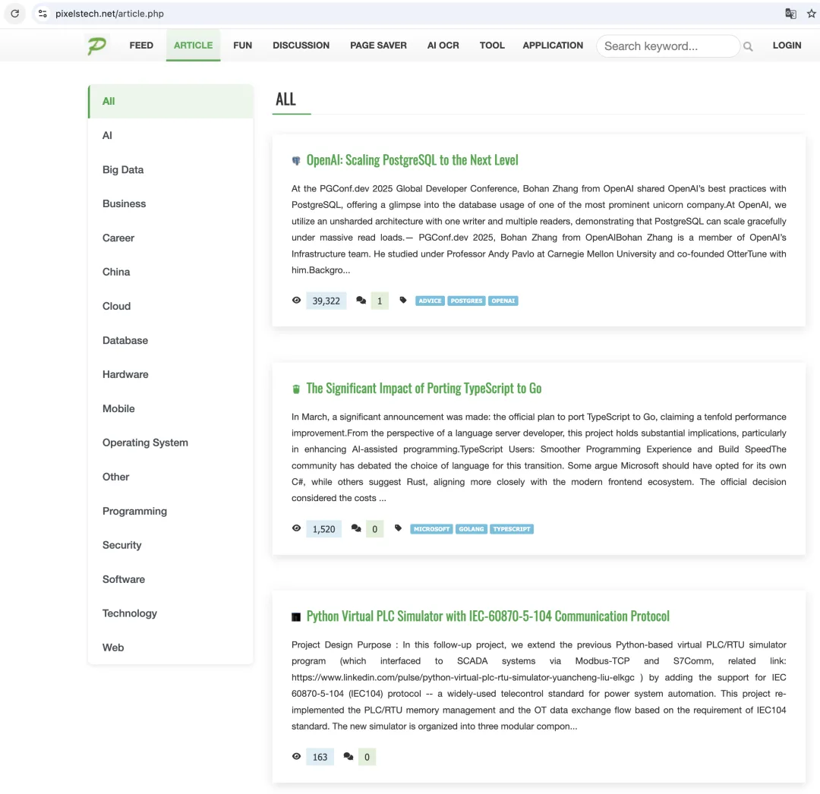Open the Security category

(171, 545)
